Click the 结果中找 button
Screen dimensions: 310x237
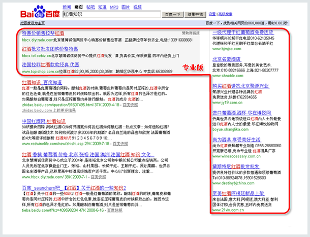(x=195, y=14)
